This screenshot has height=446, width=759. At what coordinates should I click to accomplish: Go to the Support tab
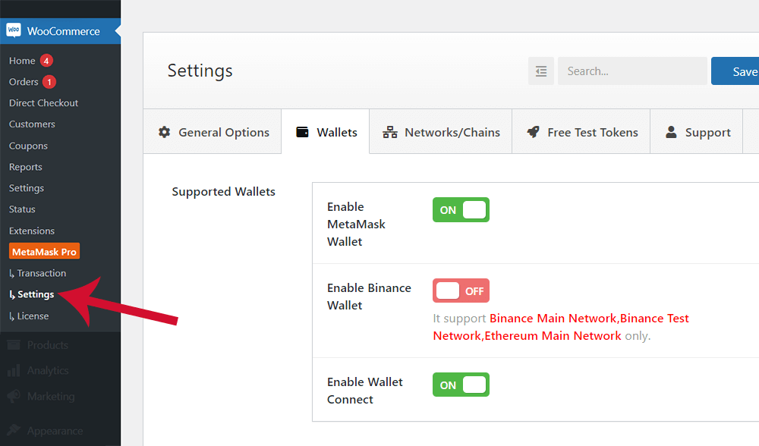(697, 131)
